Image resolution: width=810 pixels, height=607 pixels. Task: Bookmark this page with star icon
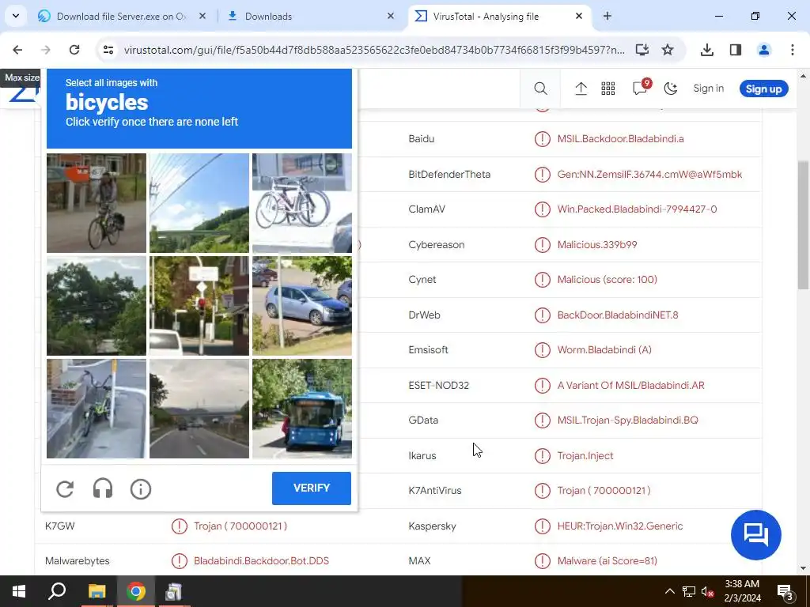point(668,50)
